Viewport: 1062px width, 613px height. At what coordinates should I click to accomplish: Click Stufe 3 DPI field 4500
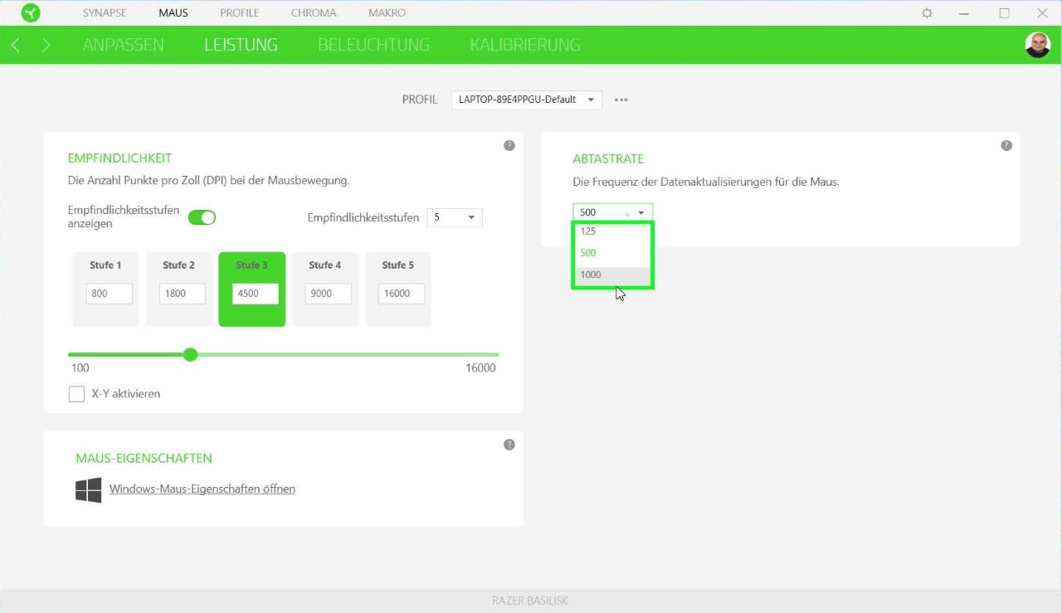click(256, 294)
